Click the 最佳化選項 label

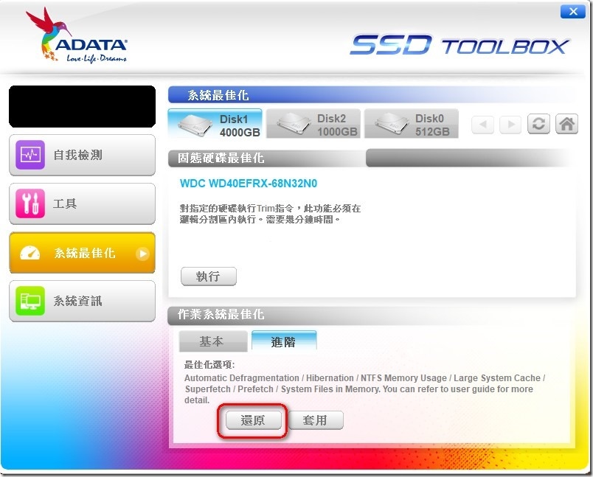click(209, 365)
